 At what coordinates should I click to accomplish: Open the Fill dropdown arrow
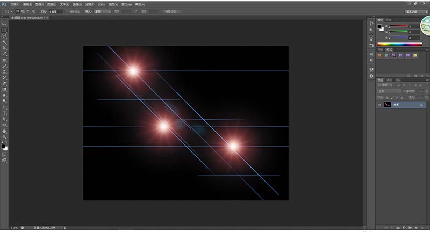coord(426,98)
